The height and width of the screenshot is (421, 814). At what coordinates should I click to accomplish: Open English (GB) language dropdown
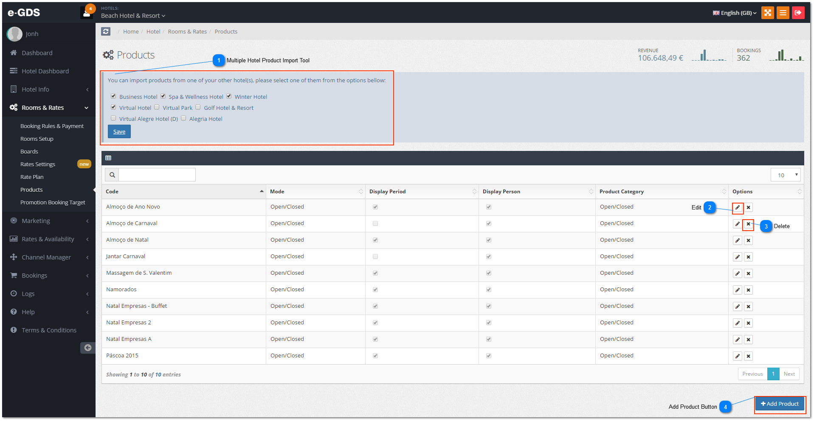pos(735,13)
